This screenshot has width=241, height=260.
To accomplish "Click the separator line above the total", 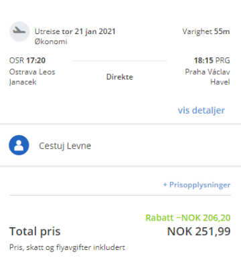I will click(x=120, y=195).
